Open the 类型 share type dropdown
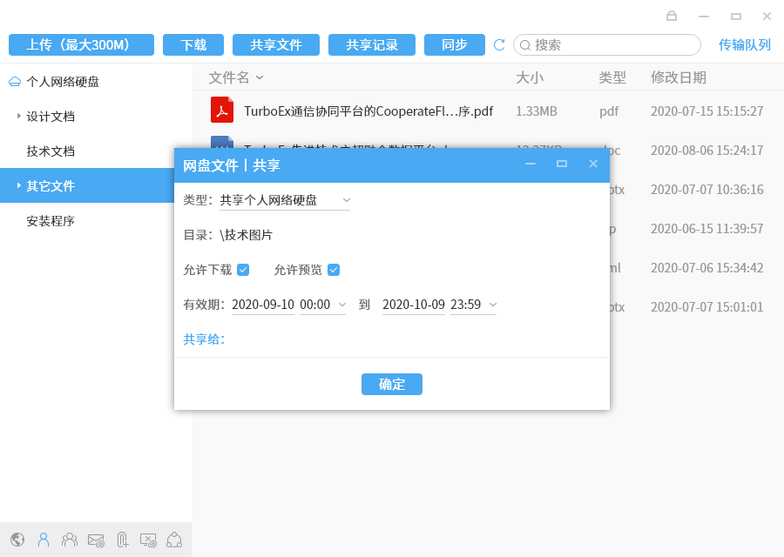 point(285,200)
